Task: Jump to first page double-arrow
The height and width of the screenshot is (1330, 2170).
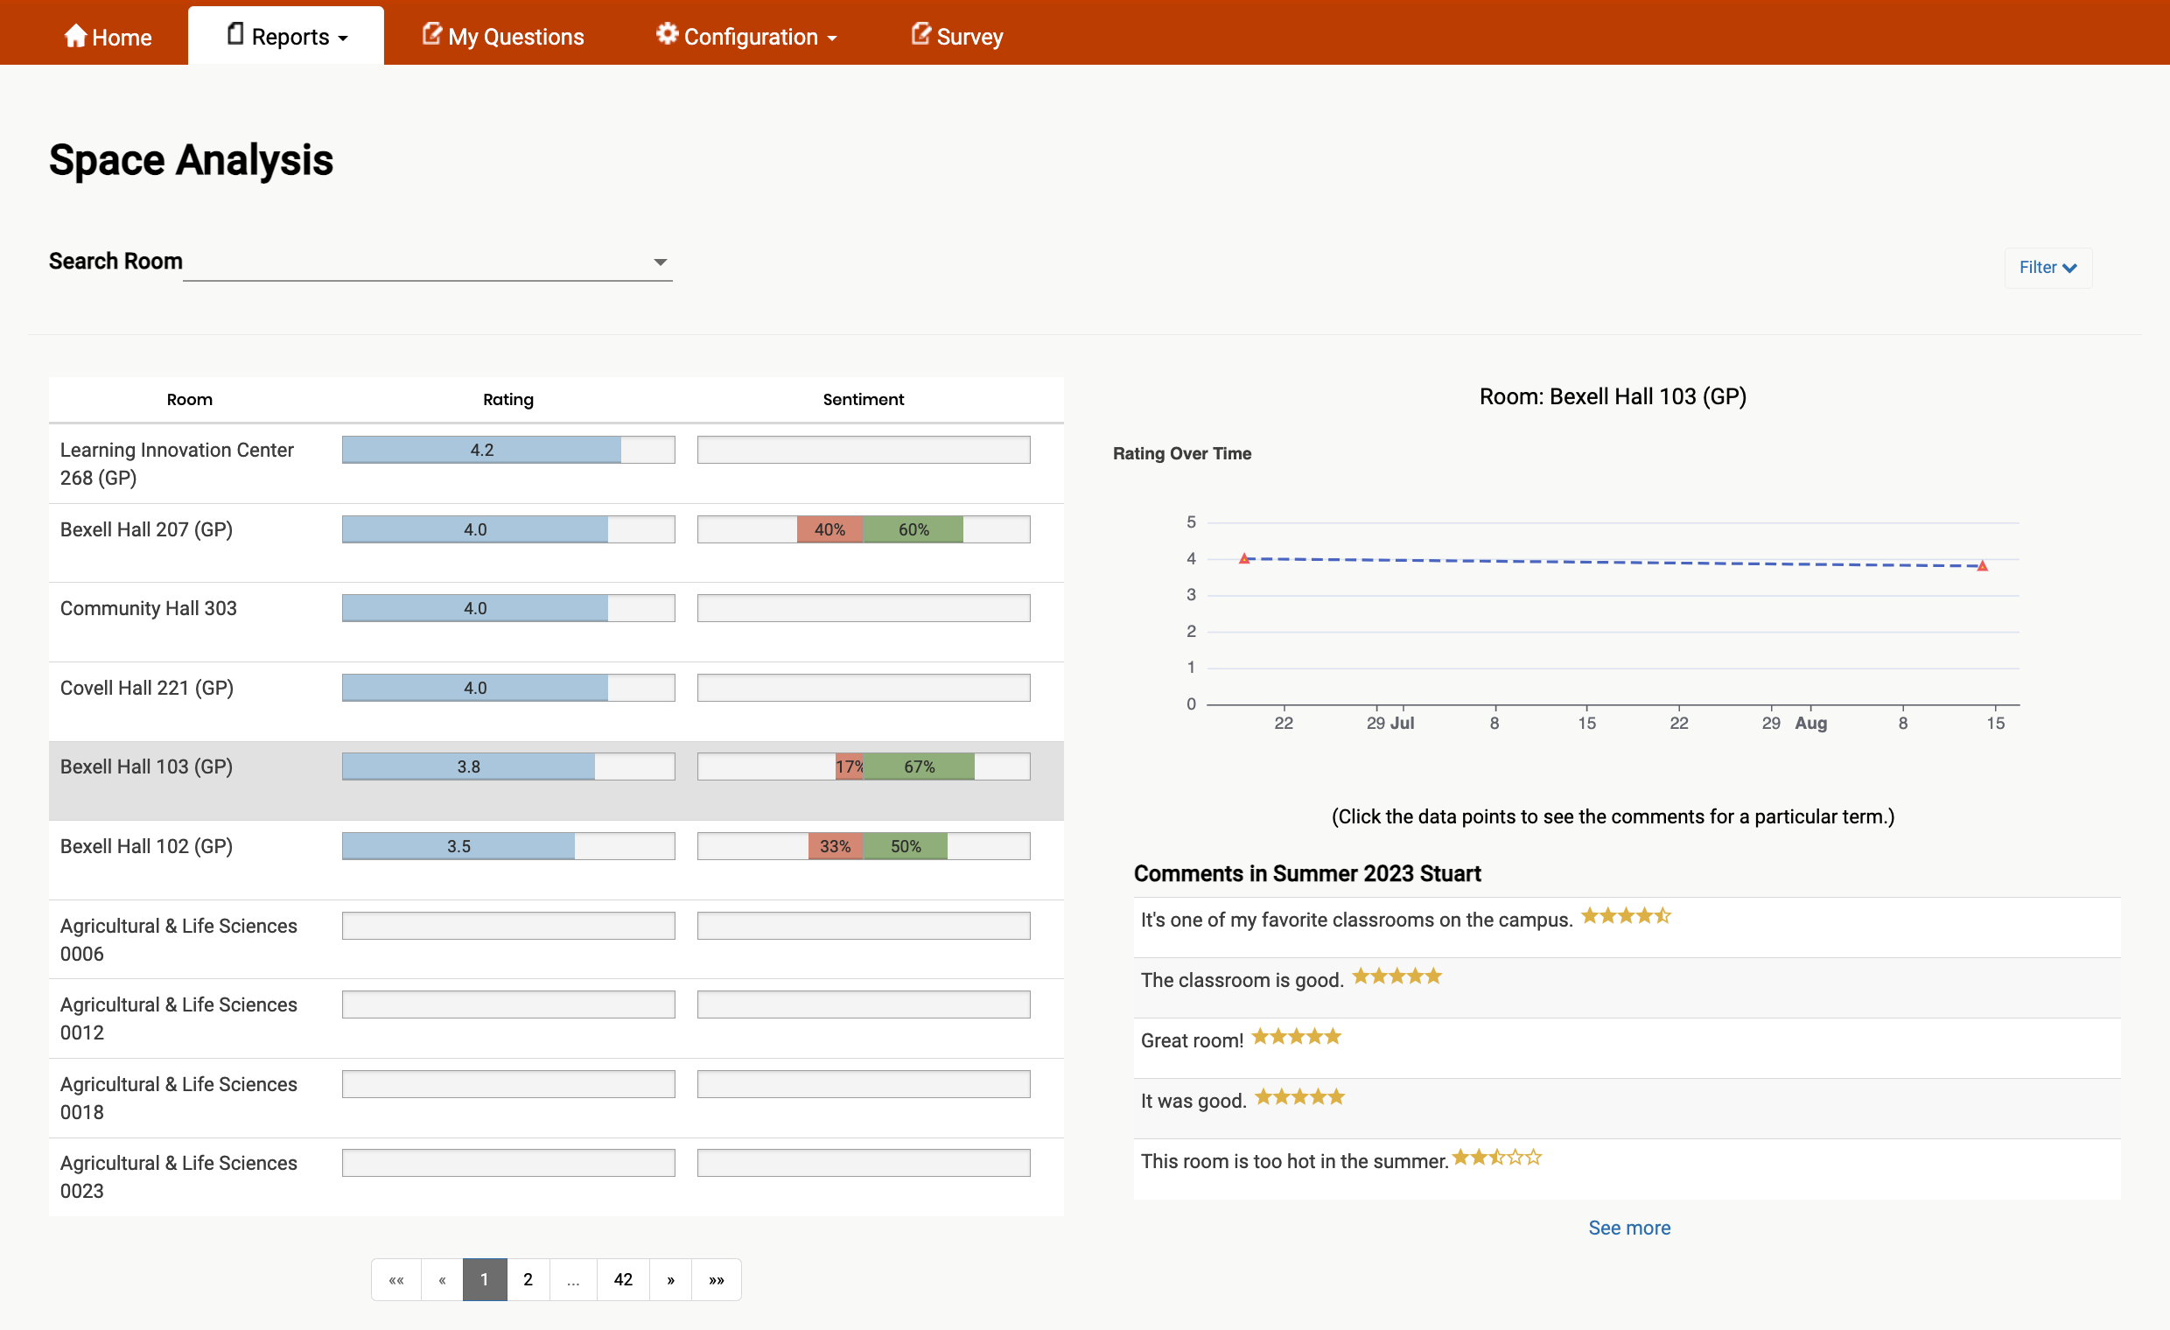Action: (396, 1280)
